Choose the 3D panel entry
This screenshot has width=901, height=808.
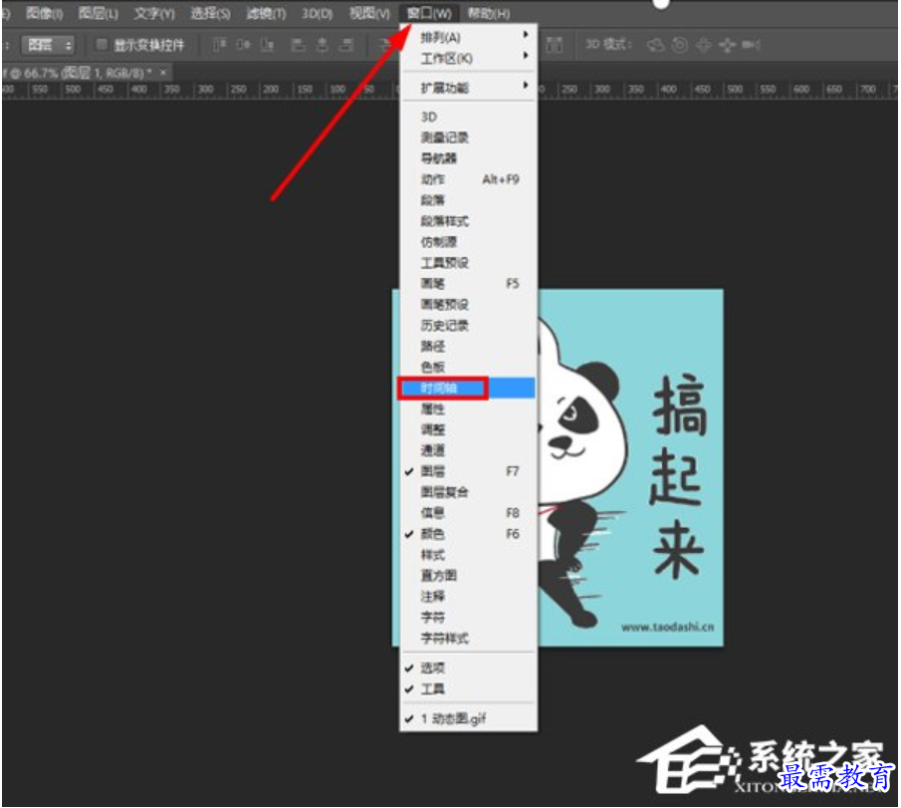point(468,118)
